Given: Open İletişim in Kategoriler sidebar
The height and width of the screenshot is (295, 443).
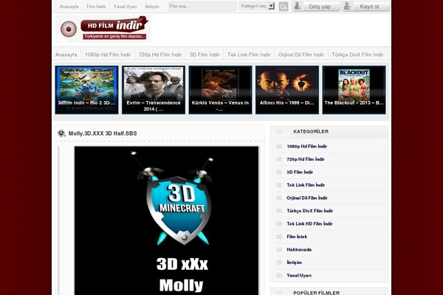Looking at the screenshot, I should (294, 263).
